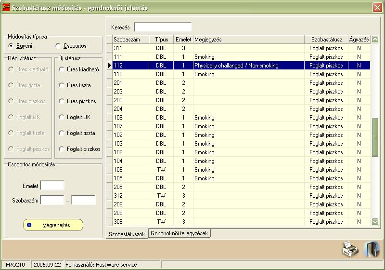Click the Típus column header

[161, 40]
